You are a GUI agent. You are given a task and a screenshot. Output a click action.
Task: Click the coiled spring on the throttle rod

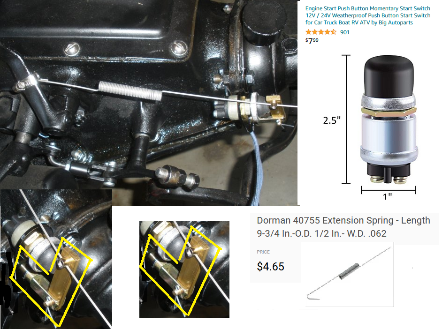click(x=131, y=90)
